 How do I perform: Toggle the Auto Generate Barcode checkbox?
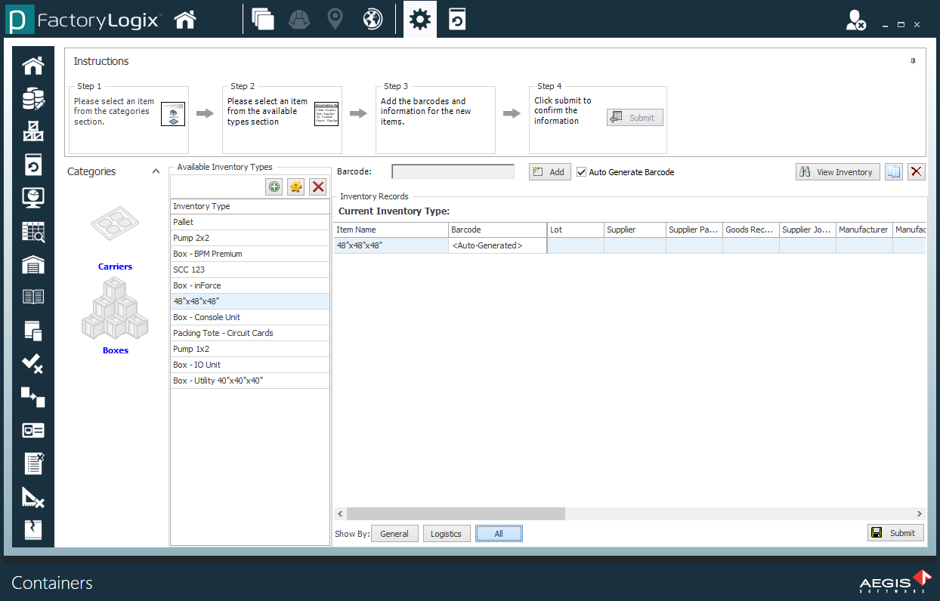point(581,172)
